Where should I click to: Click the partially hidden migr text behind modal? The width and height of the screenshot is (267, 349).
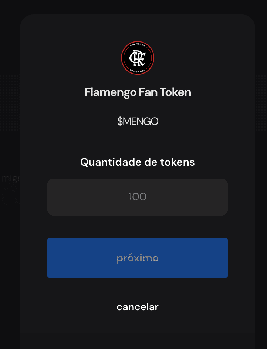(x=10, y=179)
